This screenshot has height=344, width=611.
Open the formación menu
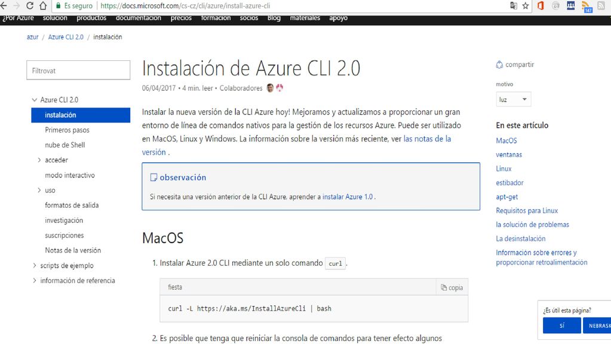click(x=216, y=18)
